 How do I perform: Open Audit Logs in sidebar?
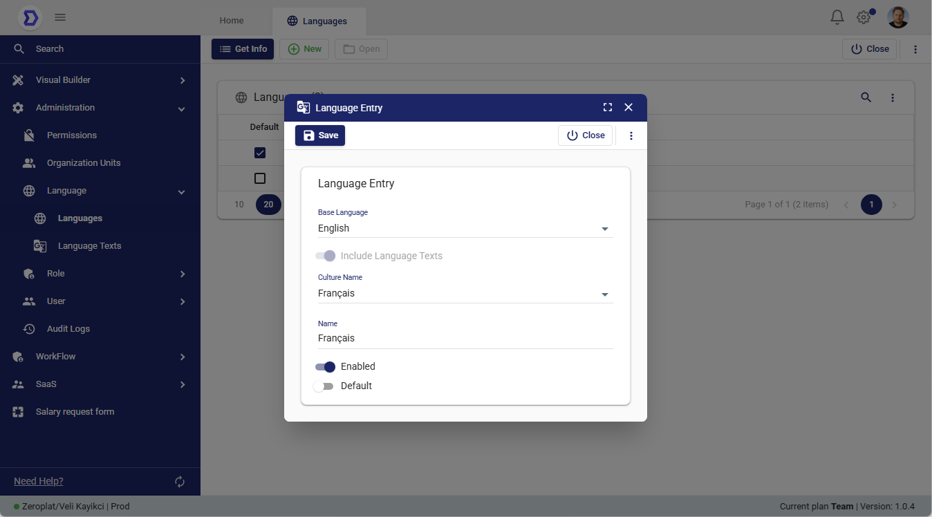[68, 329]
